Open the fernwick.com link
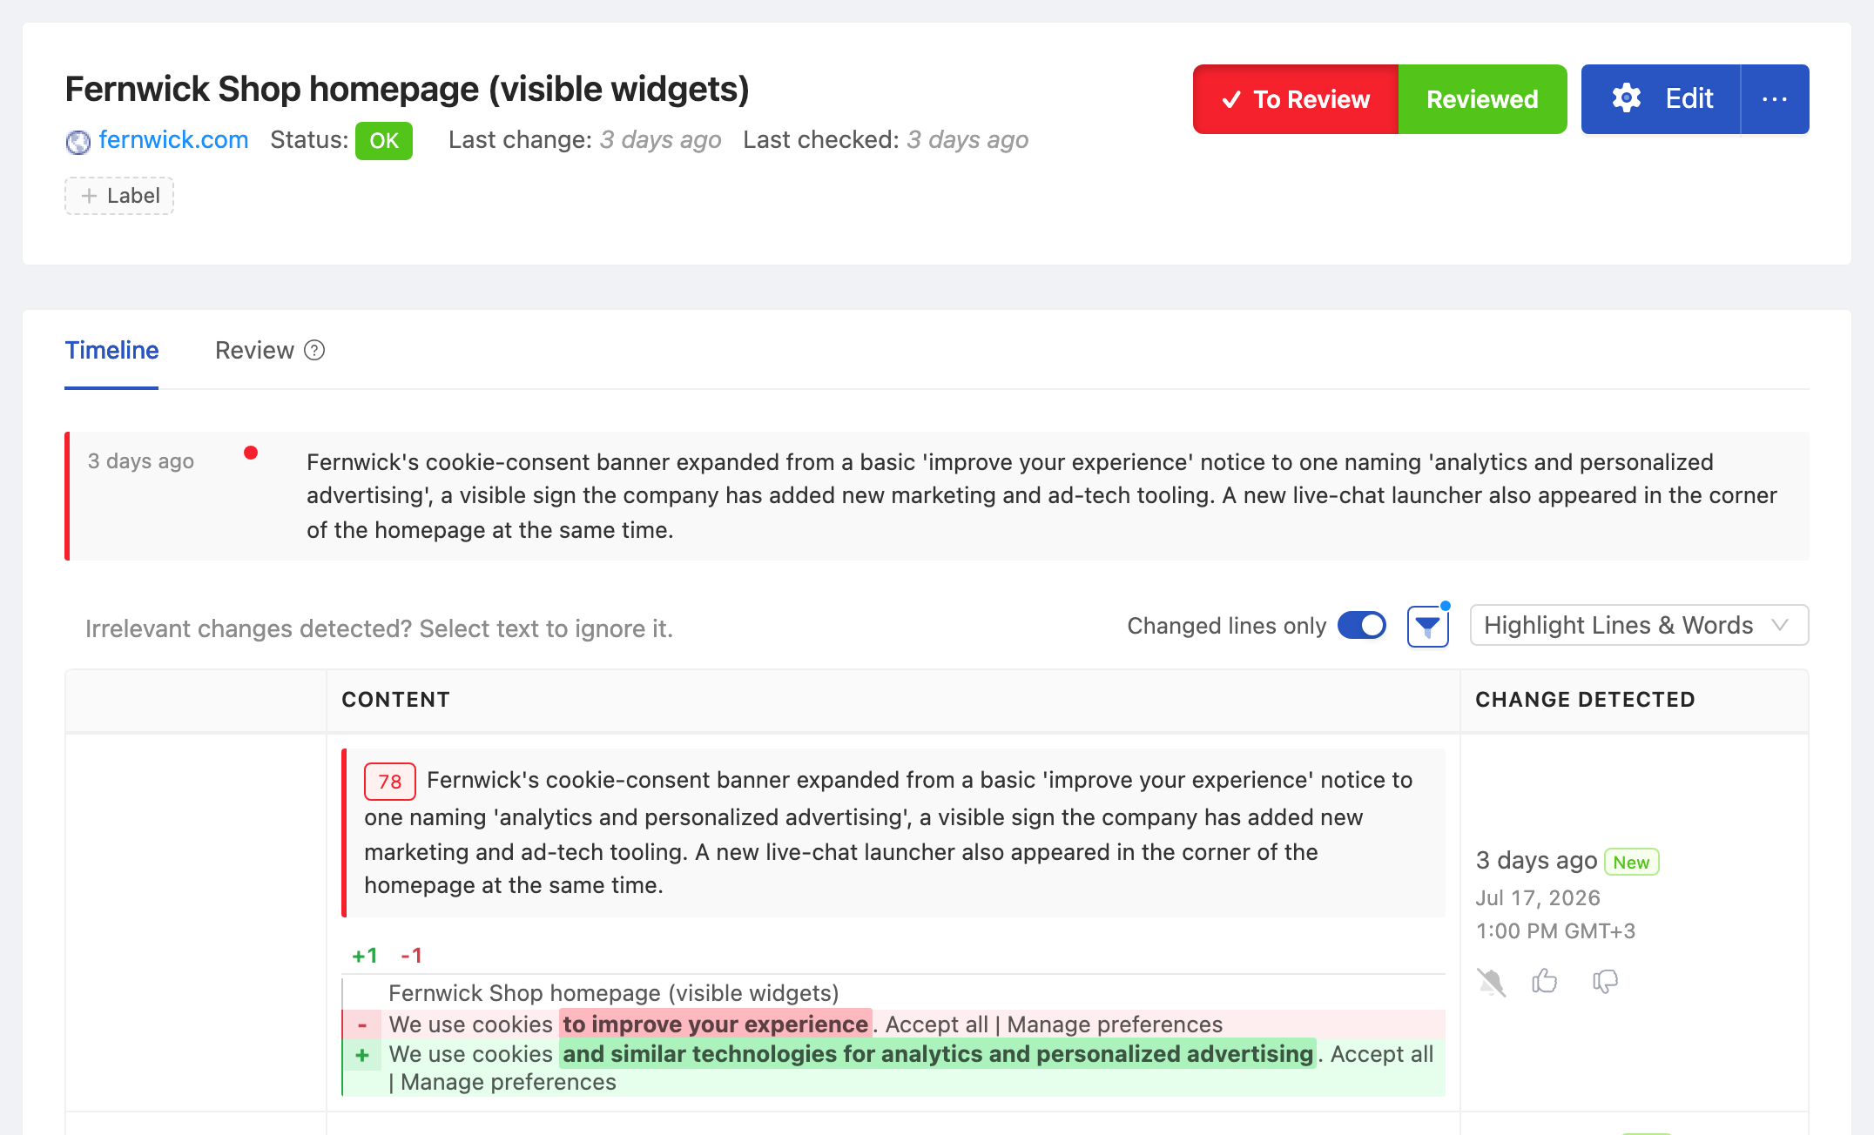Screen dimensions: 1874x1135 (x=173, y=139)
